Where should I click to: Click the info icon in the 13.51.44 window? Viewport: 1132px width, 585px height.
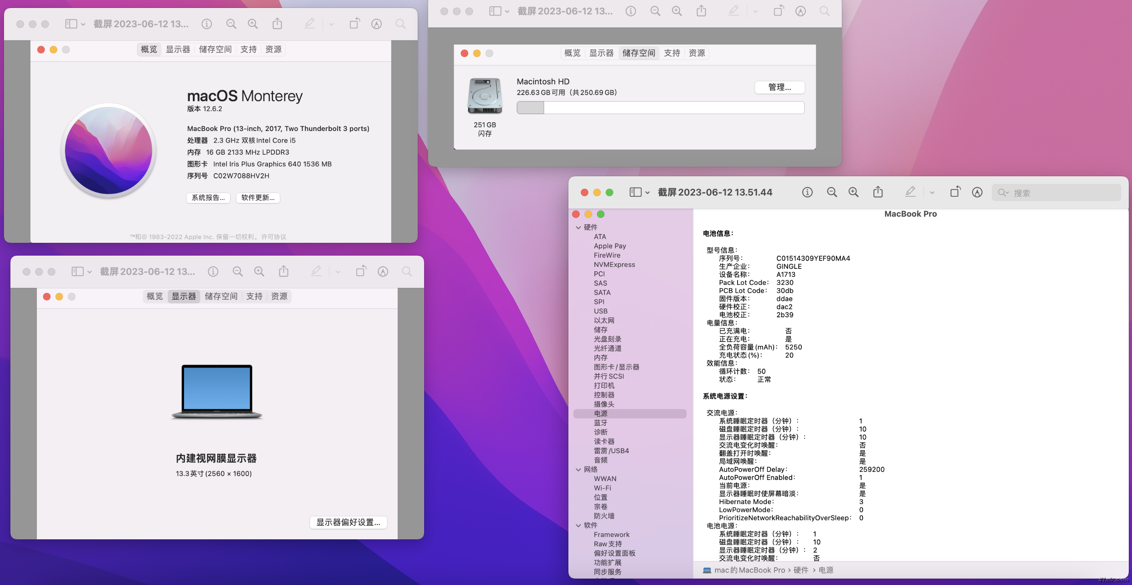807,192
